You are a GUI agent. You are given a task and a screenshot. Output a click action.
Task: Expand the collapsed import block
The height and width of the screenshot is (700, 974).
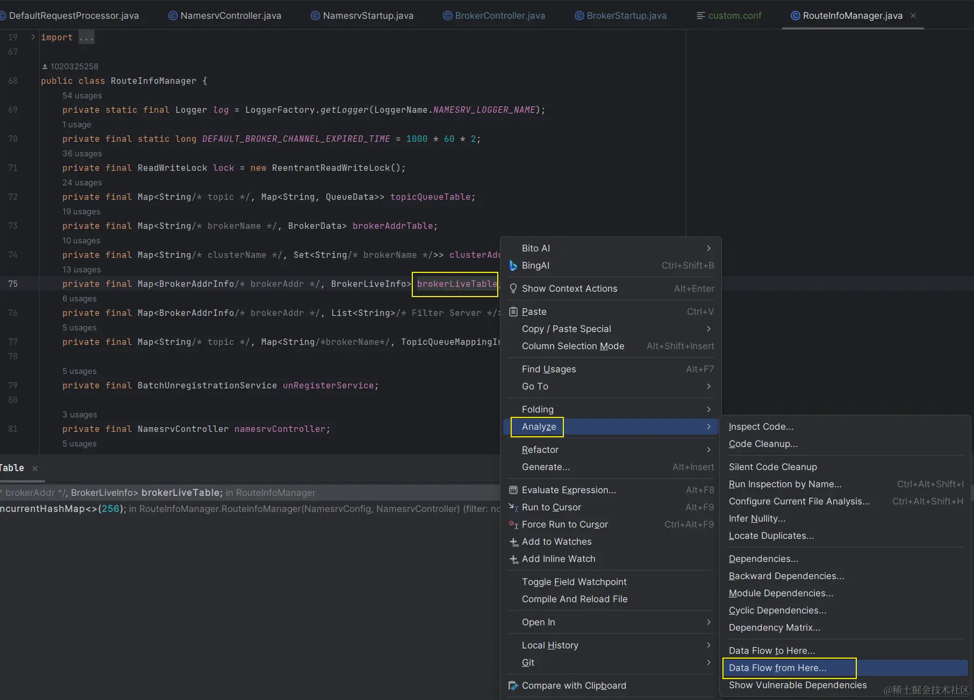tap(33, 37)
